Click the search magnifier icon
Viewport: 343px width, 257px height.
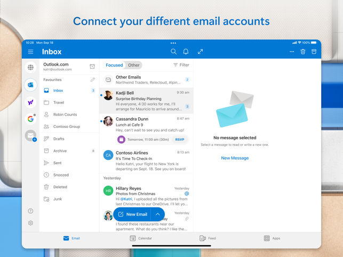point(173,52)
